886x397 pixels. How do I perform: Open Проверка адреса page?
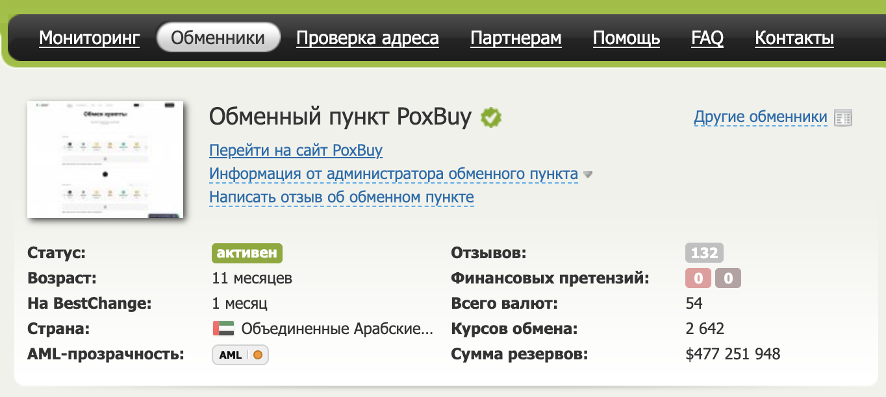(368, 38)
